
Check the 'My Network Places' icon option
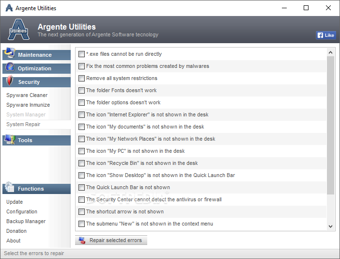point(81,139)
